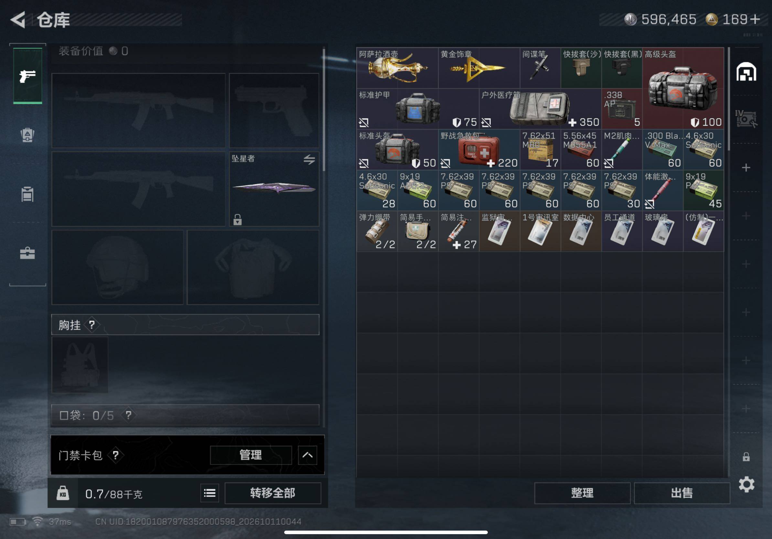Add currency with the plus next to 169

coord(755,19)
